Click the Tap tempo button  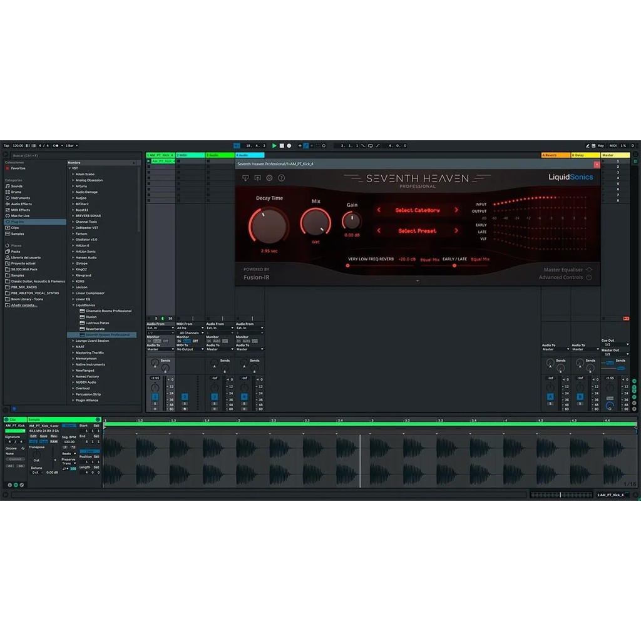(6, 145)
